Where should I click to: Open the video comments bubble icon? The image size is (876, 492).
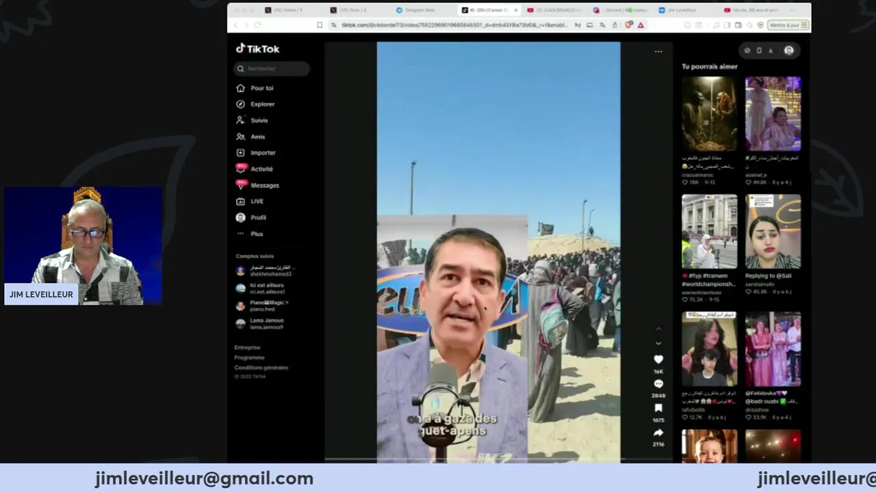click(x=658, y=384)
